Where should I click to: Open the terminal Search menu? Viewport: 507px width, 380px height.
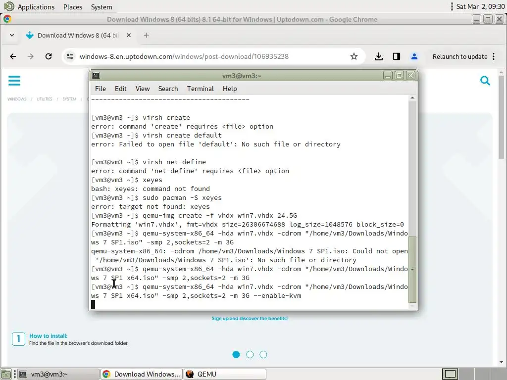[x=168, y=89]
